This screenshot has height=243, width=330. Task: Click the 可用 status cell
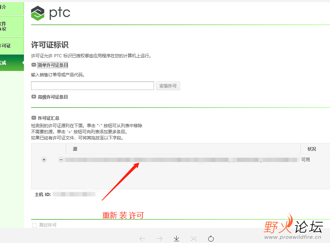click(306, 160)
